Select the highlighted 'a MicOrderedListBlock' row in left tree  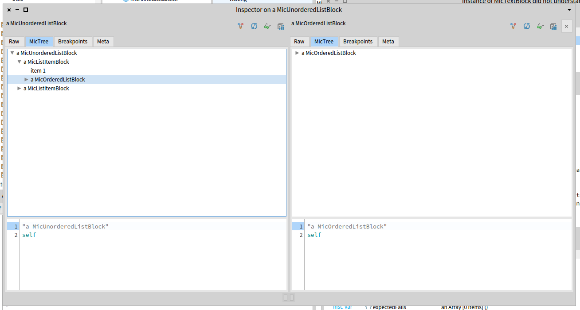[146, 79]
